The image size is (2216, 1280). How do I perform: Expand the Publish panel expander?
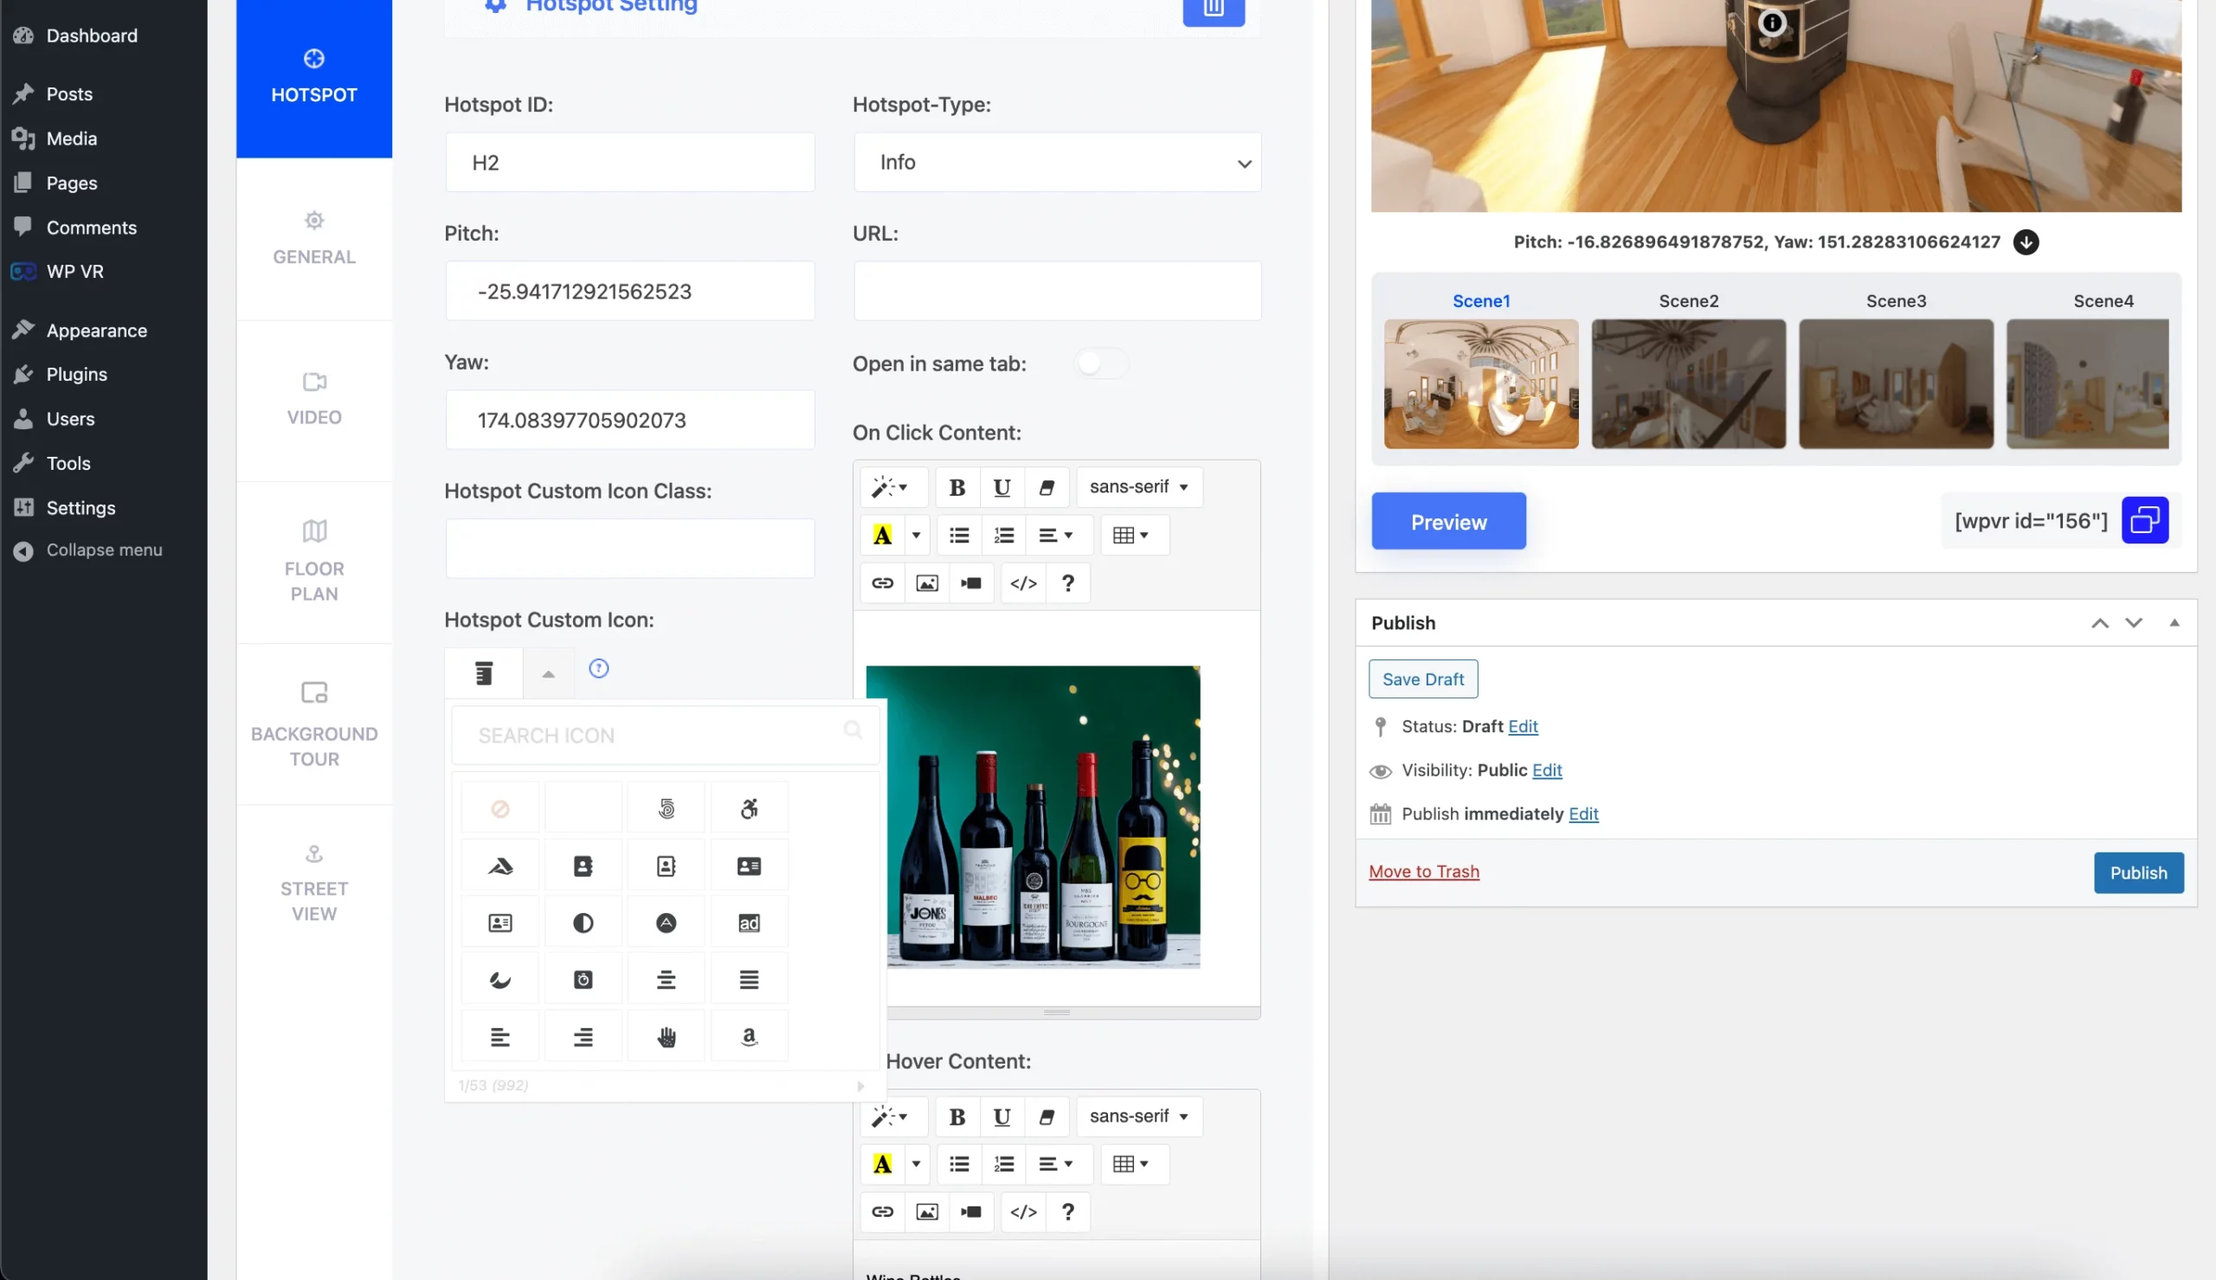pos(2174,621)
